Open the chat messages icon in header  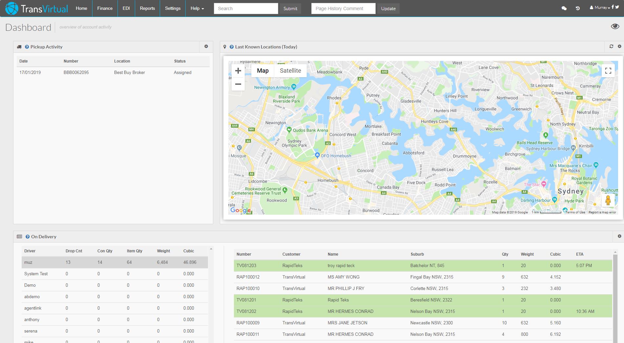tap(564, 8)
